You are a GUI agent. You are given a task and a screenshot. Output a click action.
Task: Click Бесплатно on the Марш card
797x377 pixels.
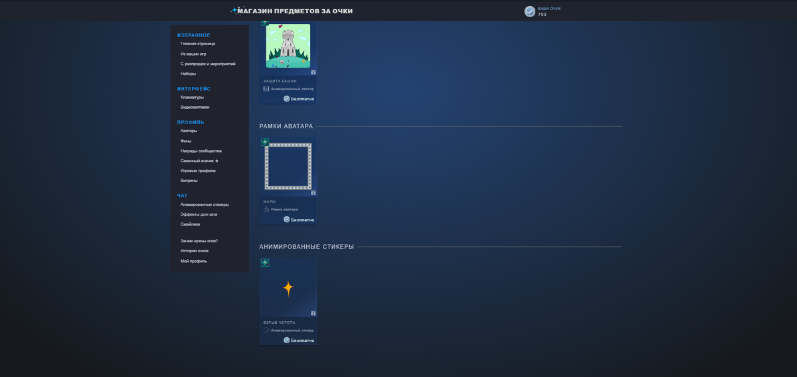pyautogui.click(x=302, y=220)
